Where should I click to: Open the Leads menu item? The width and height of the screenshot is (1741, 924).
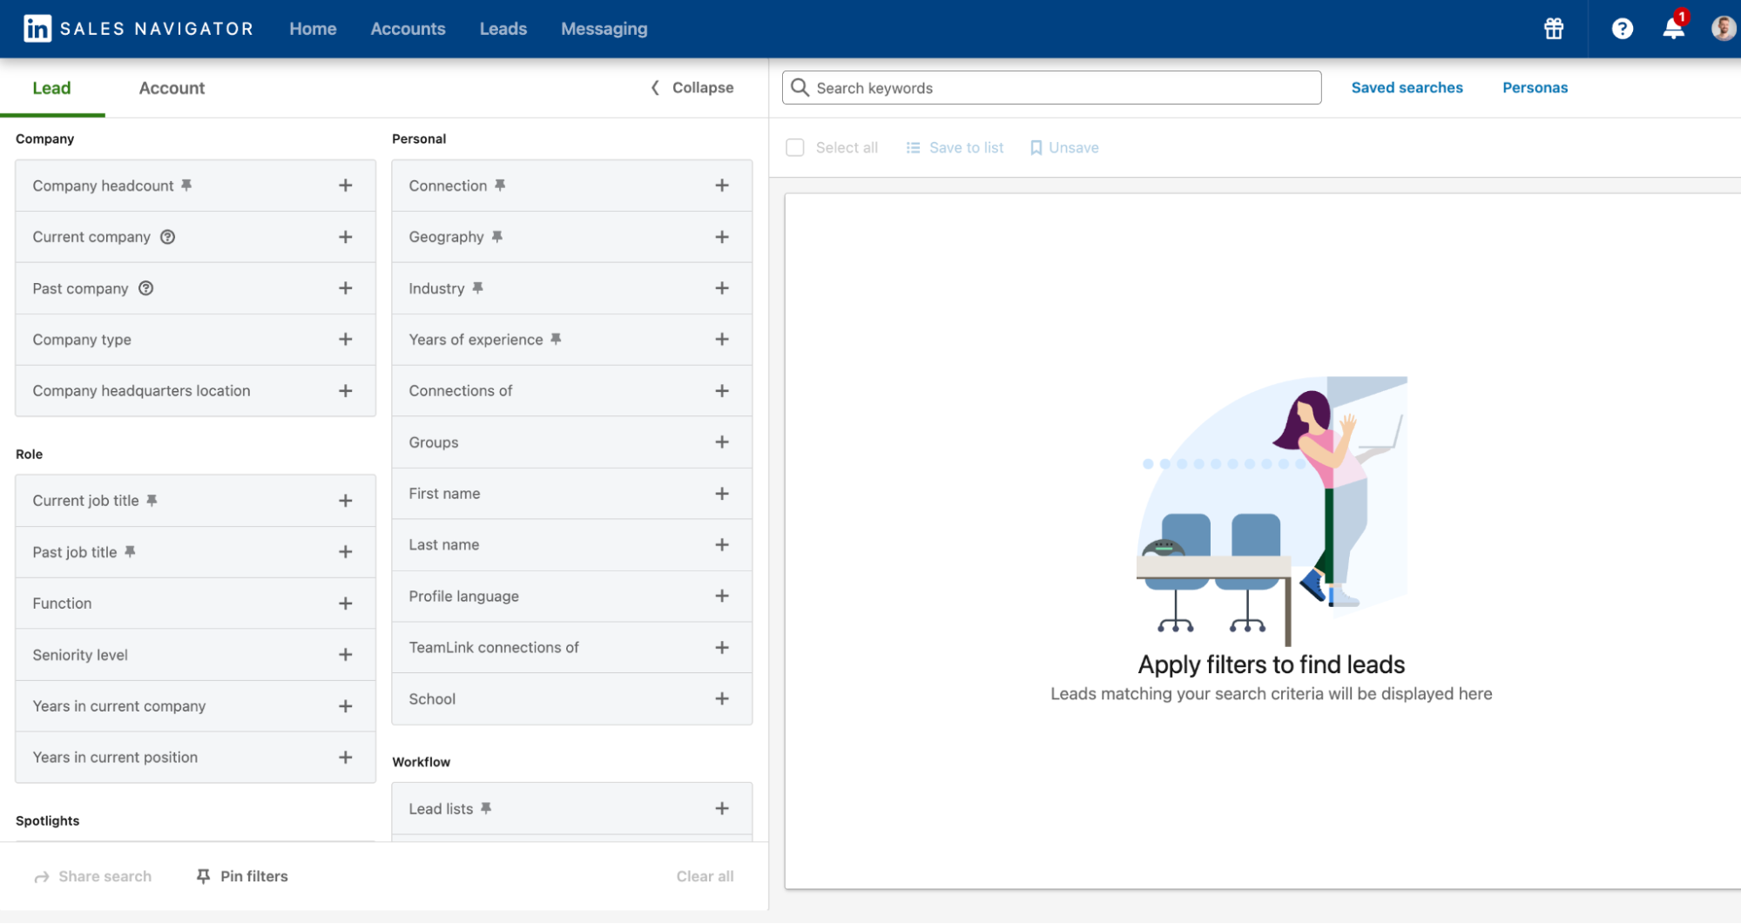tap(503, 29)
